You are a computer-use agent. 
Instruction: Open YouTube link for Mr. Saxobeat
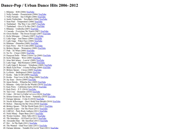(x=44, y=121)
